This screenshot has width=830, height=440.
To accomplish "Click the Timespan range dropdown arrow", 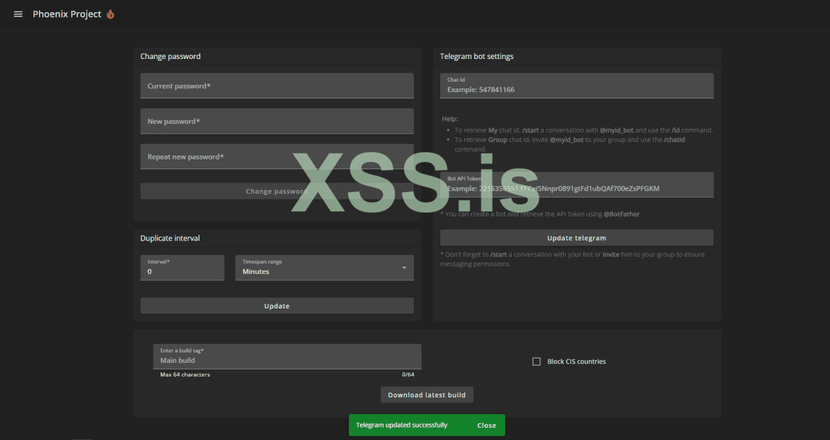I will tap(404, 268).
